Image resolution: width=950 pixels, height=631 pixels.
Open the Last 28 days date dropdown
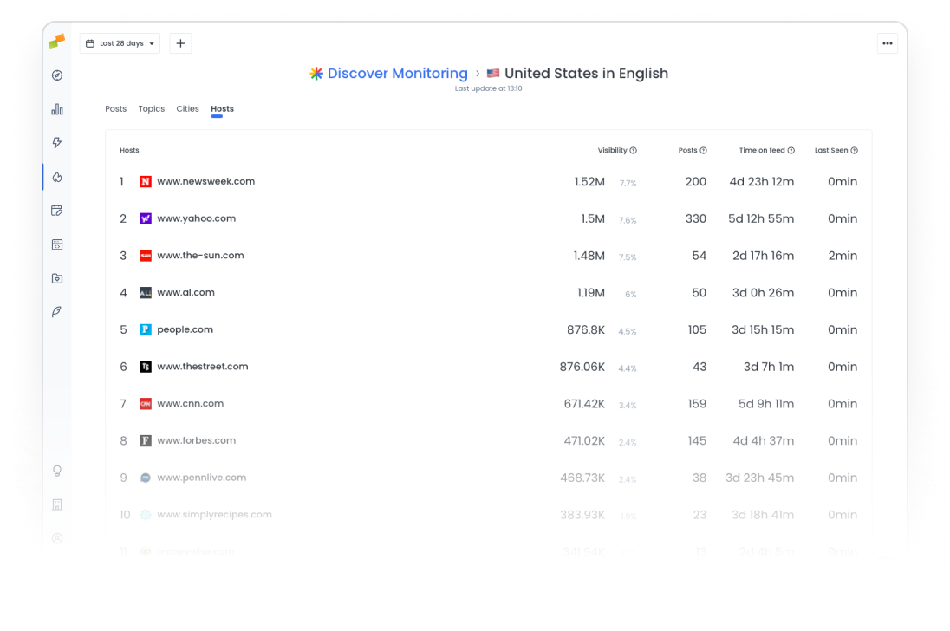click(x=119, y=42)
